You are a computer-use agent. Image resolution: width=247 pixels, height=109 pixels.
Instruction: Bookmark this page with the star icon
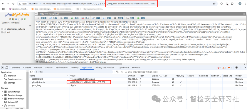coord(214,4)
